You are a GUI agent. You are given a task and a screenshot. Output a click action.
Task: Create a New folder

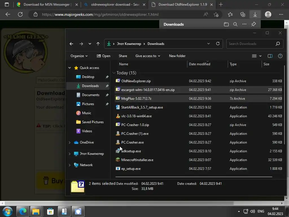coord(177,56)
